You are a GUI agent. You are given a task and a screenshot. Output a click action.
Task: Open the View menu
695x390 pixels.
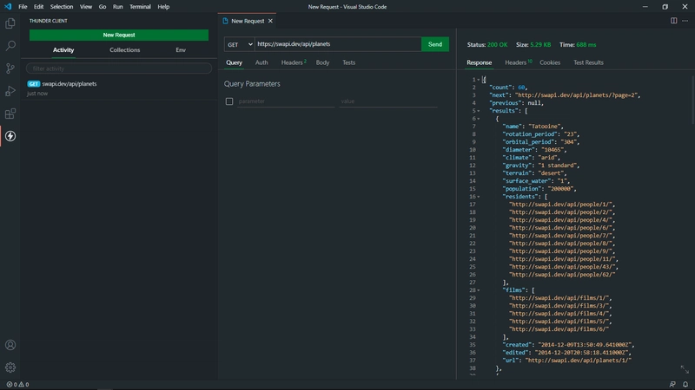(86, 7)
